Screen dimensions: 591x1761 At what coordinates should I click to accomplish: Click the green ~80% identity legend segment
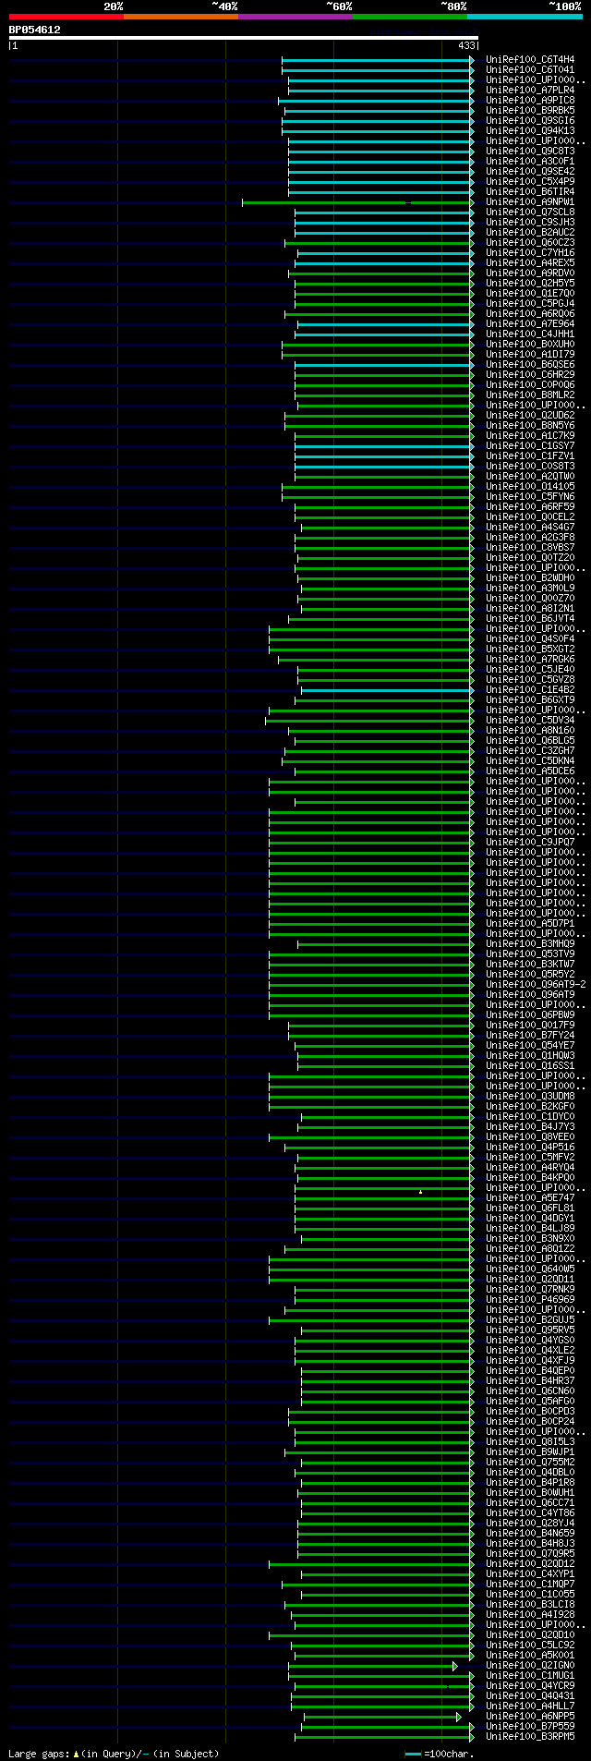point(409,17)
